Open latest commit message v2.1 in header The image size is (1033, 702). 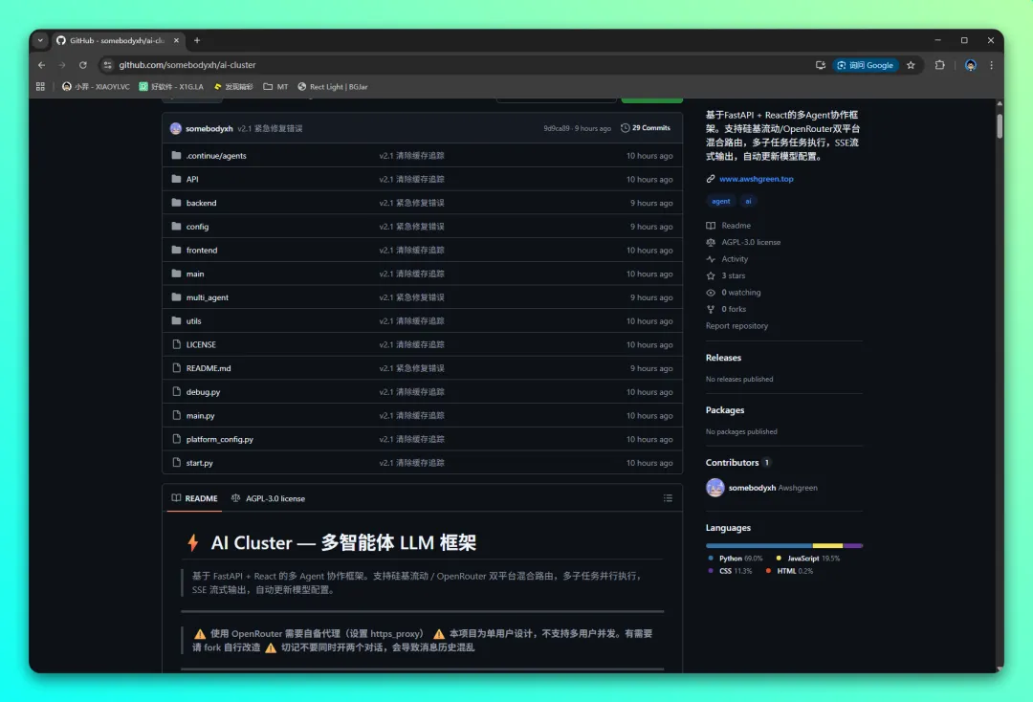point(270,128)
